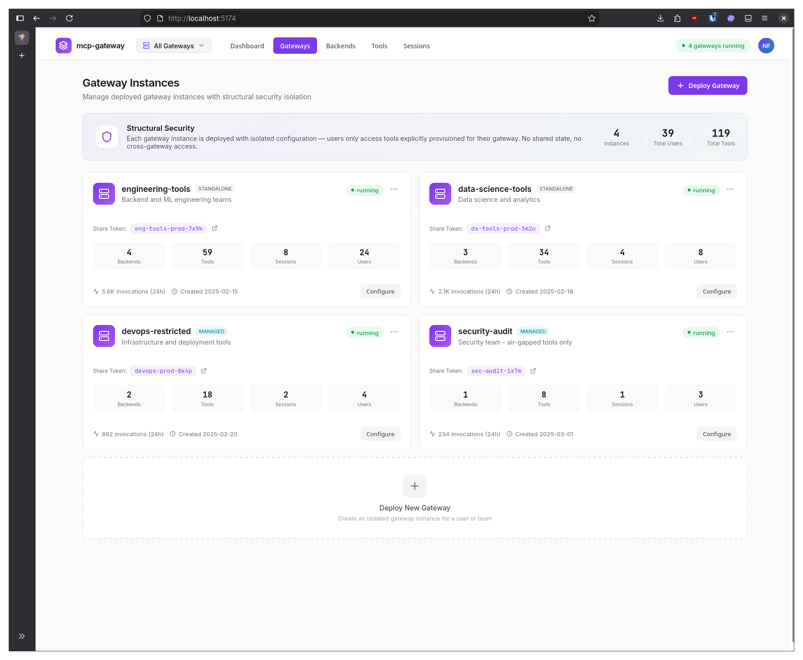Viewport: 803px width, 660px height.
Task: Click the security-audit running status badge
Action: [701, 333]
